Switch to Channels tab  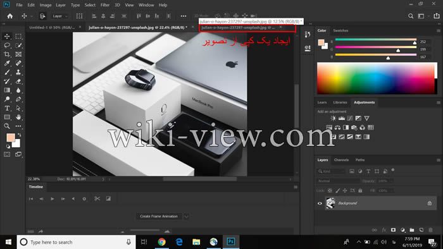pyautogui.click(x=341, y=160)
